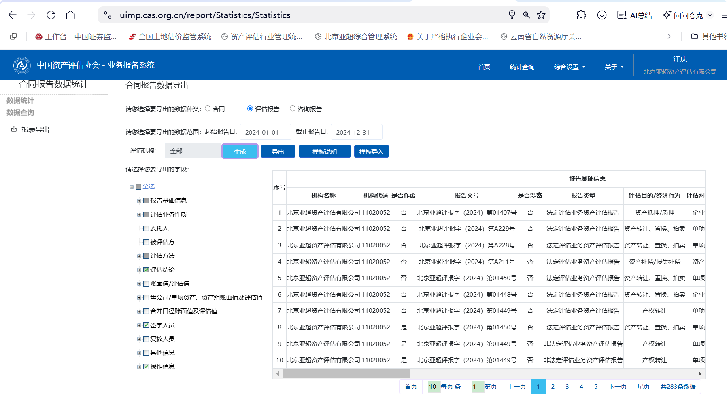Click the table's horizontal scrollbar thumb

(x=346, y=374)
